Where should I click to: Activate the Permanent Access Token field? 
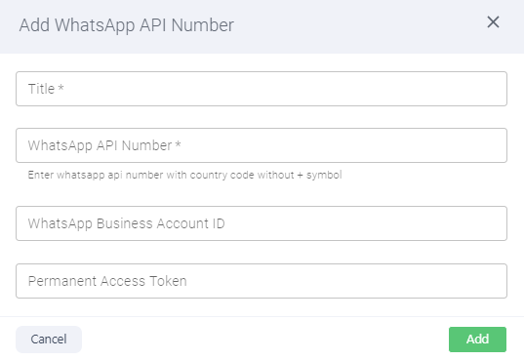262,281
